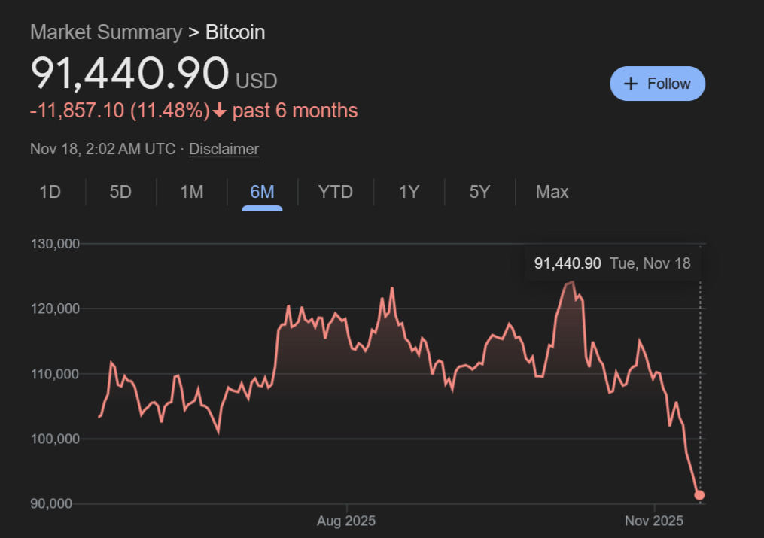Click the Aug 2025 axis label
The image size is (764, 538).
346,521
